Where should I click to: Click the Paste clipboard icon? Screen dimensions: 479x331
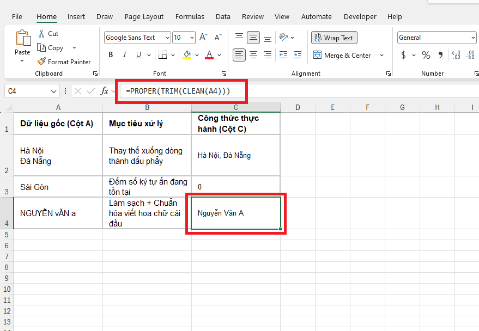[x=23, y=38]
